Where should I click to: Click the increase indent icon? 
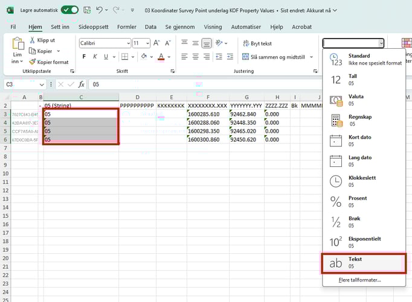[230, 57]
